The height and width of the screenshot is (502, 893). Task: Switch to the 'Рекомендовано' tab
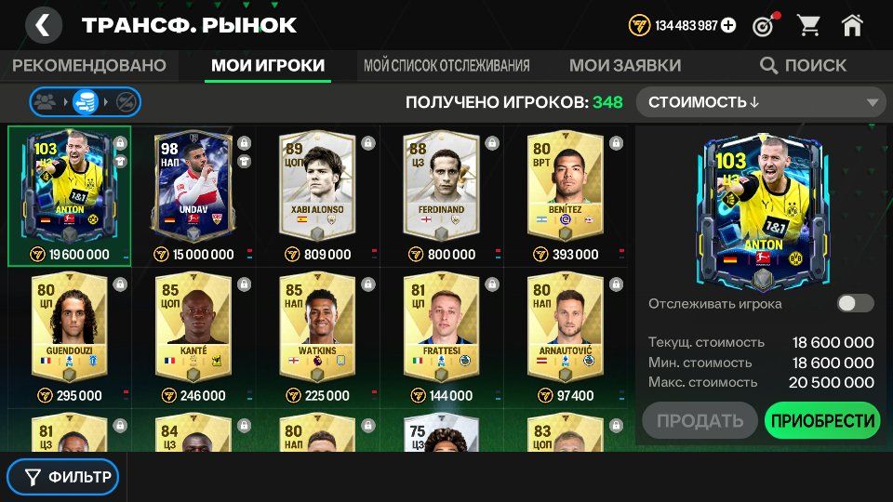pos(89,65)
